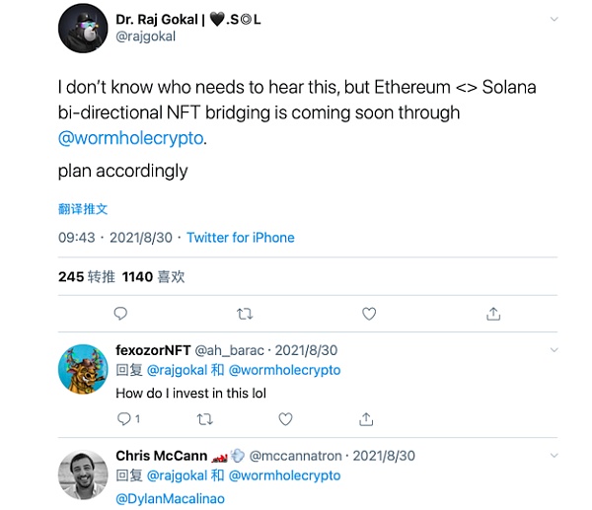Screen dimensions: 592x510
Task: View the 1140 likes list
Action: pos(153,277)
